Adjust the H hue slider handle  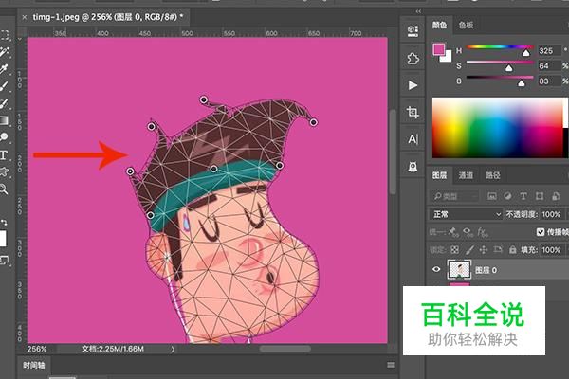click(x=525, y=53)
